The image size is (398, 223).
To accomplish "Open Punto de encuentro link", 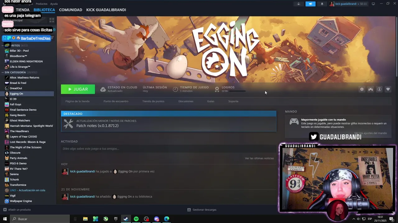I will pos(116,101).
